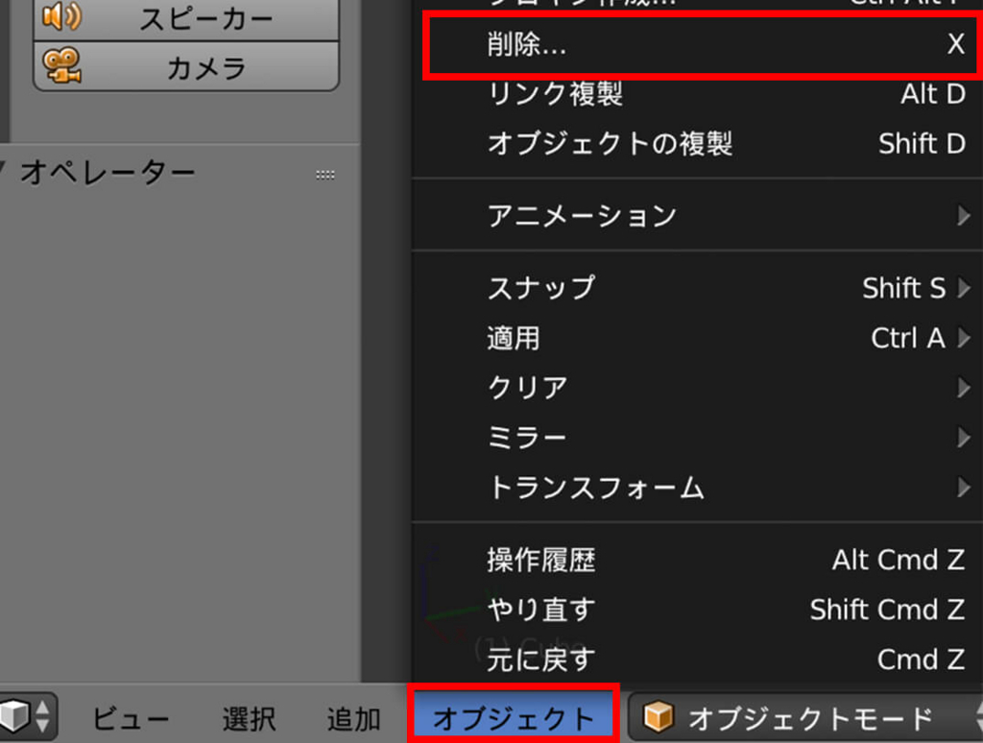Open the スナップ submenu

(697, 288)
